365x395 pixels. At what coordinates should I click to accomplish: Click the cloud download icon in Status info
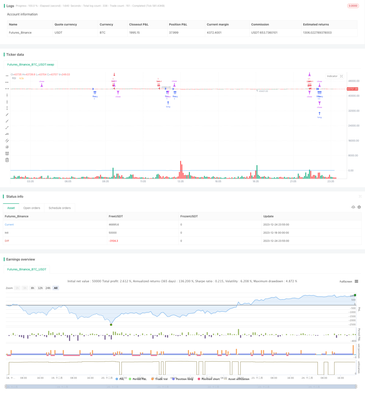[353, 207]
